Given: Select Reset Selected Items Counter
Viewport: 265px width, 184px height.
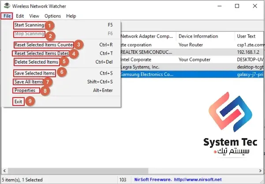Looking at the screenshot, I should point(61,45).
